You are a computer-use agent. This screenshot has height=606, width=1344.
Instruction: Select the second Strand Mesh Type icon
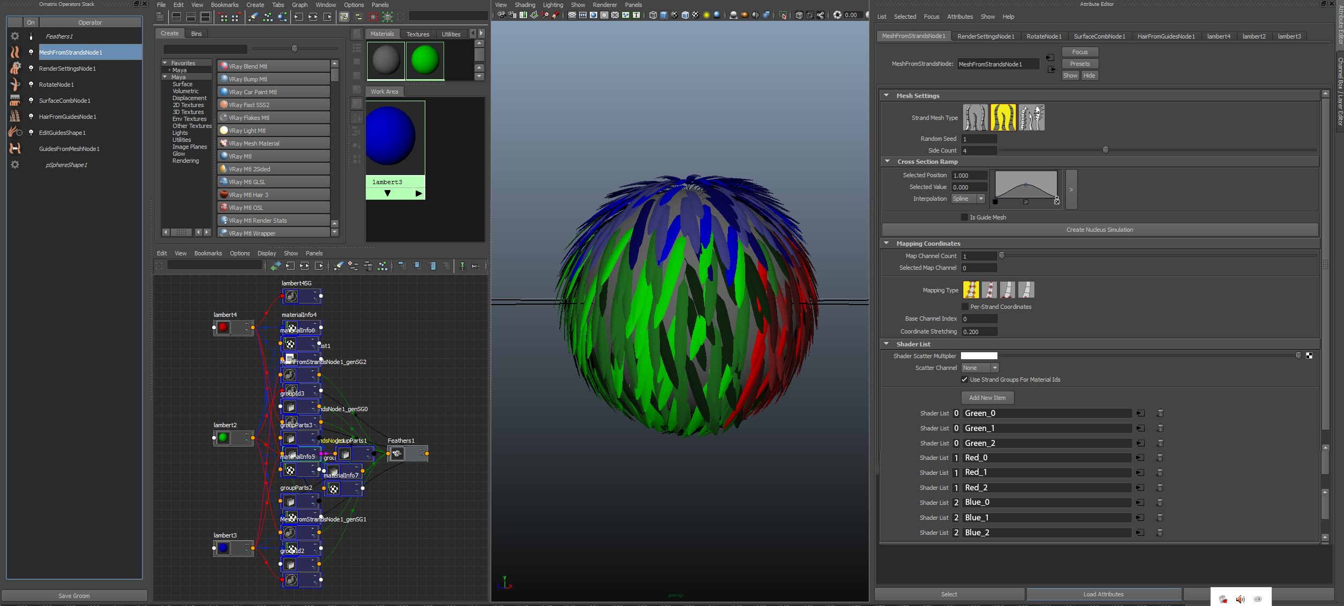coord(1003,118)
